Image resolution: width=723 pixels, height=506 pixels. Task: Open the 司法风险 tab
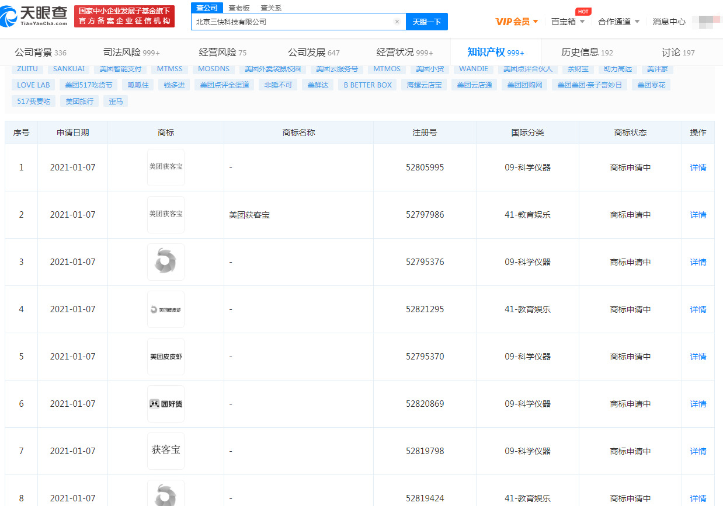coord(131,53)
